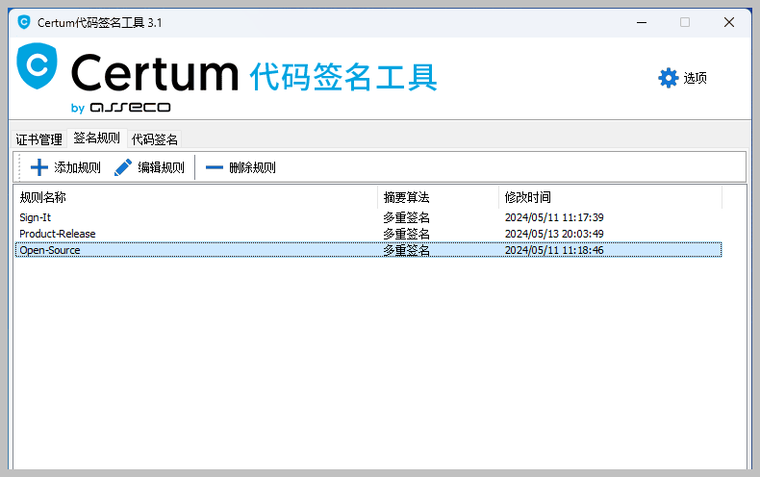Open the 选项 gear icon
The height and width of the screenshot is (477, 760).
point(669,78)
